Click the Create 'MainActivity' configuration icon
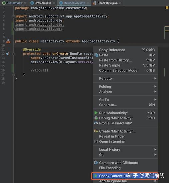 pyautogui.click(x=96, y=131)
